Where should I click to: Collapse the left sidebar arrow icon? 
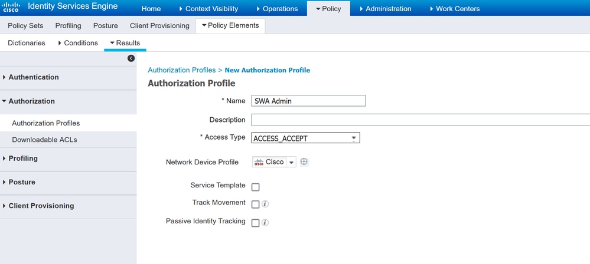coord(131,58)
